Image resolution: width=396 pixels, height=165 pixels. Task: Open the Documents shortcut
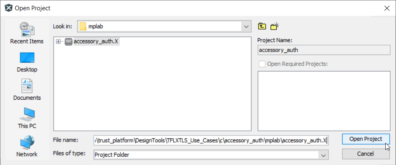tap(27, 90)
